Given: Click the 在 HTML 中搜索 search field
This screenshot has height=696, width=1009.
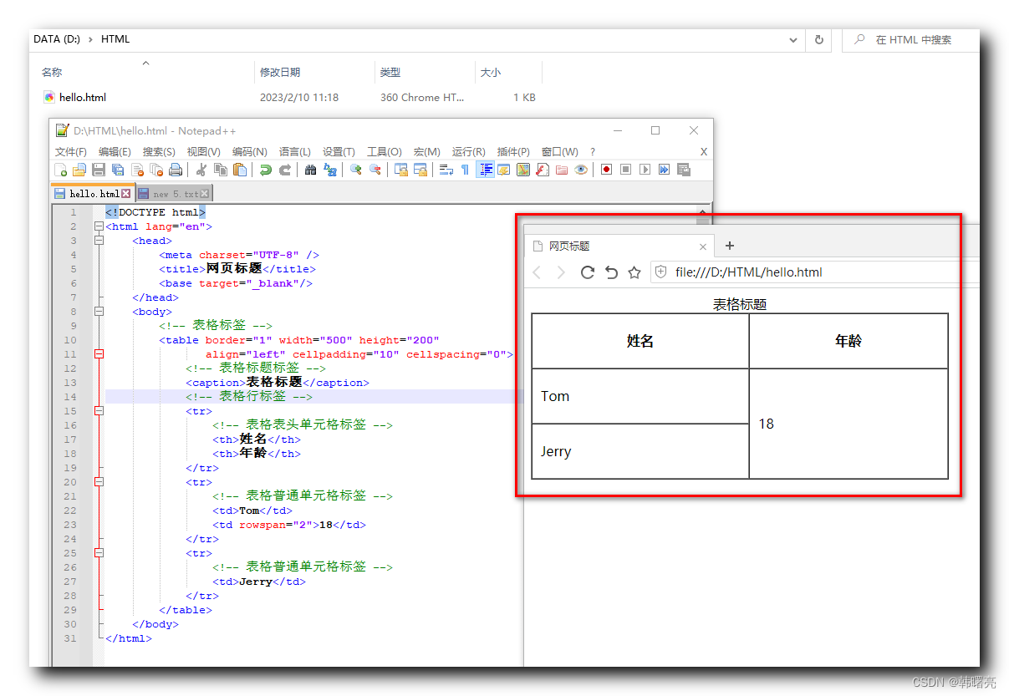Looking at the screenshot, I should (910, 39).
